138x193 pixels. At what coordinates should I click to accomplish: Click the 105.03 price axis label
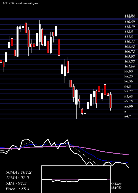(129, 57)
